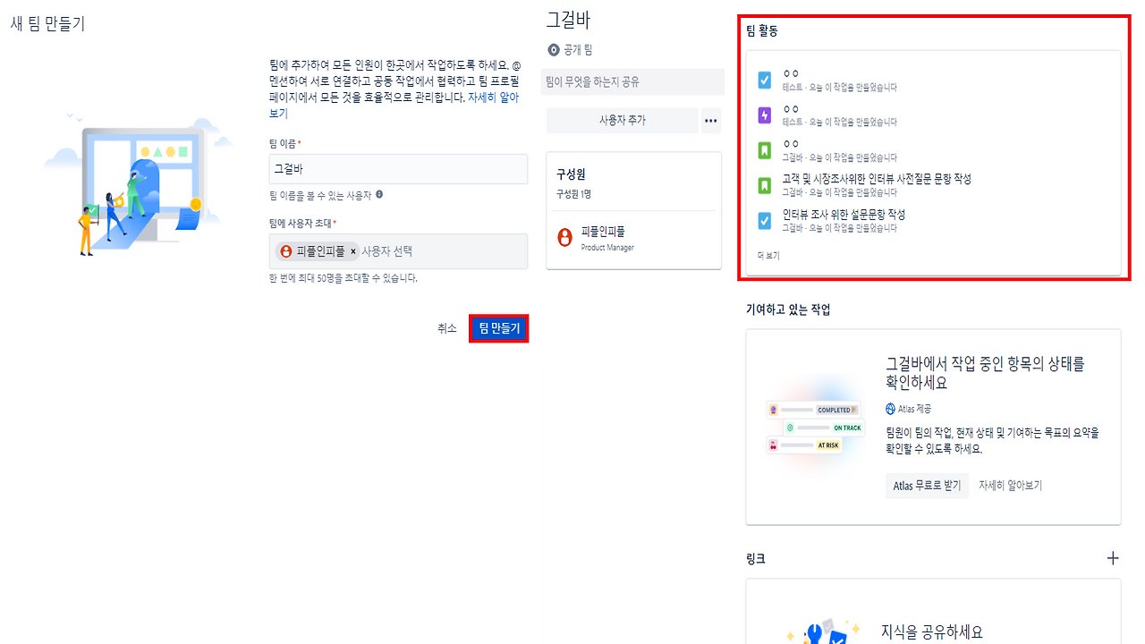Viewport: 1145px width, 644px height.
Task: Click the plus icon in the 링크 section
Action: pyautogui.click(x=1113, y=558)
